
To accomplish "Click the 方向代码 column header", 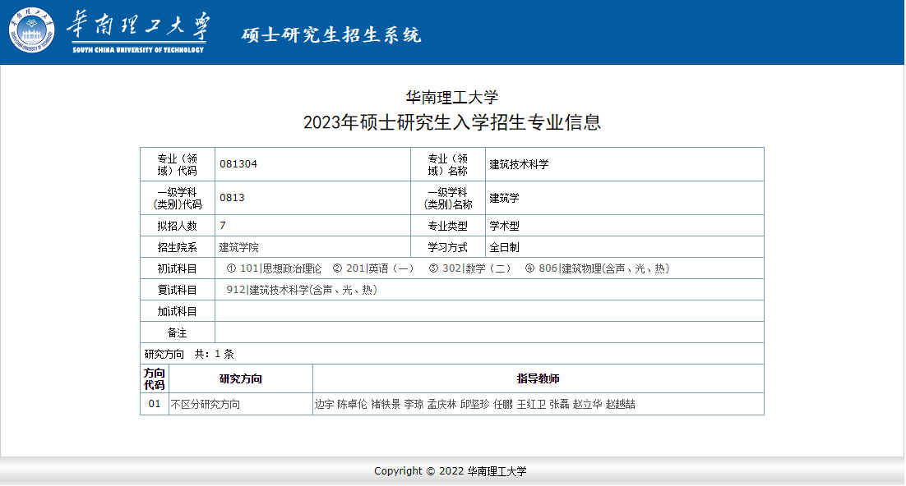I will pyautogui.click(x=155, y=378).
